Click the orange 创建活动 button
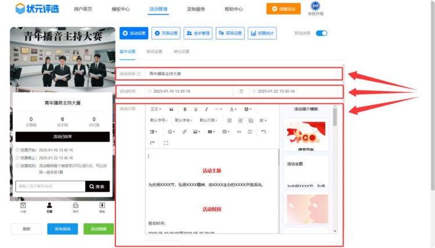Image resolution: width=435 pixels, height=248 pixels. (284, 9)
